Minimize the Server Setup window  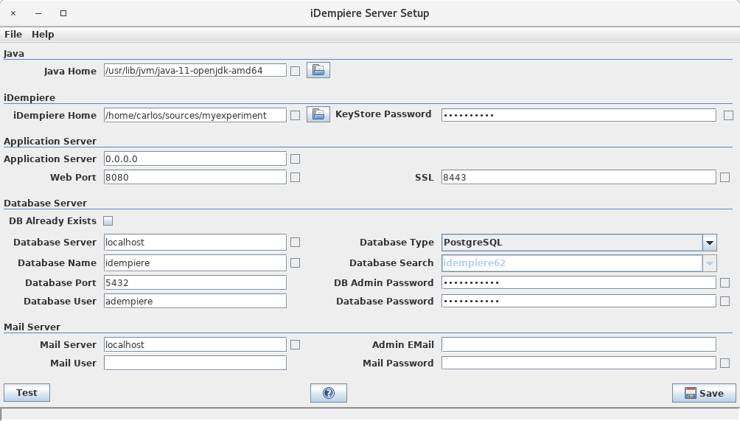[x=38, y=13]
